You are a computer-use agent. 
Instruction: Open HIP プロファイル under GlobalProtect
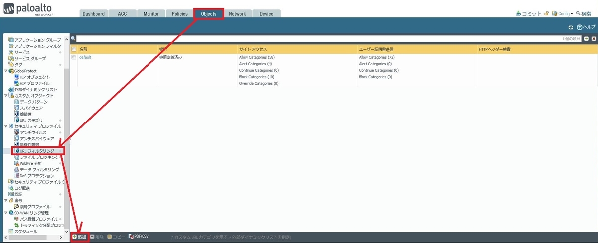pos(32,83)
